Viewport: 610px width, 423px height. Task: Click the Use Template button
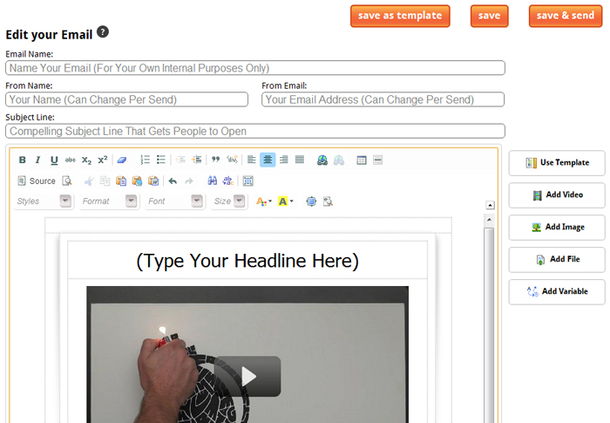557,163
